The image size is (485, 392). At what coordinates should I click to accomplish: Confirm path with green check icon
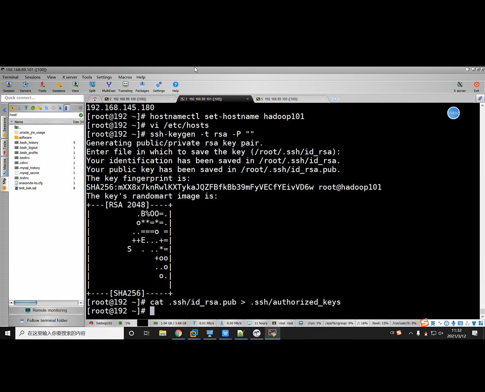(x=81, y=115)
